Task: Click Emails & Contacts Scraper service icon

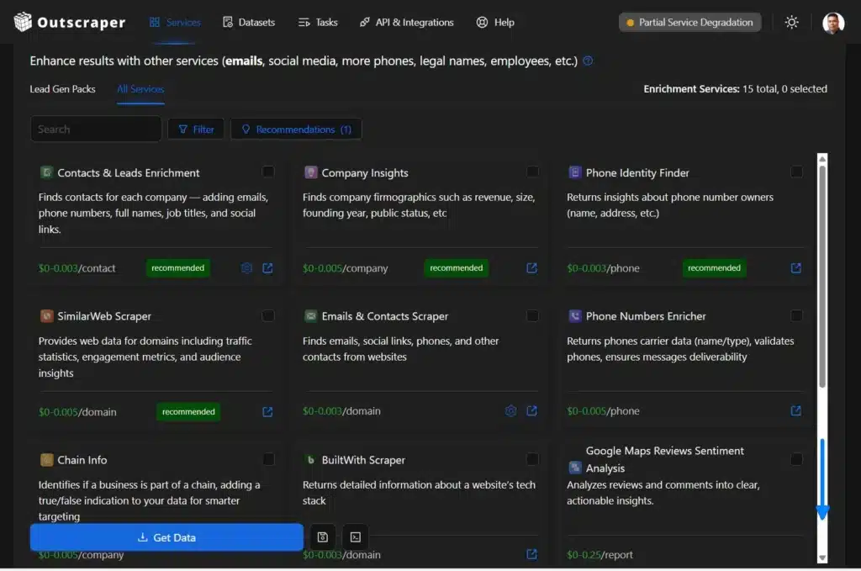Action: coord(311,316)
